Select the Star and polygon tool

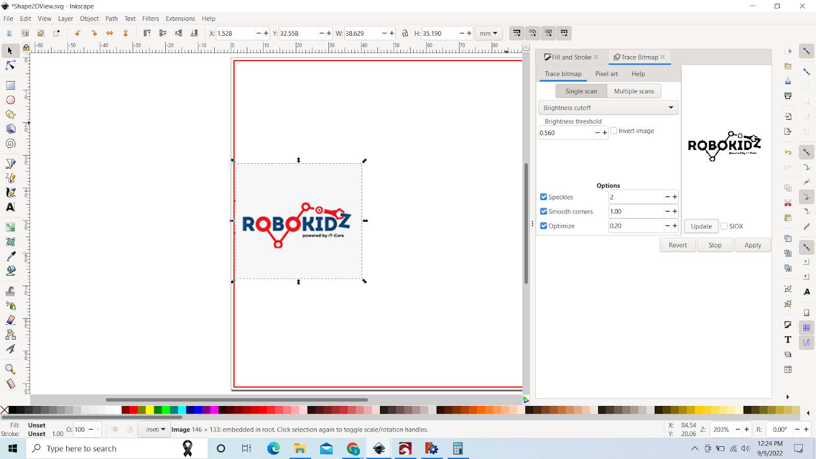click(10, 115)
